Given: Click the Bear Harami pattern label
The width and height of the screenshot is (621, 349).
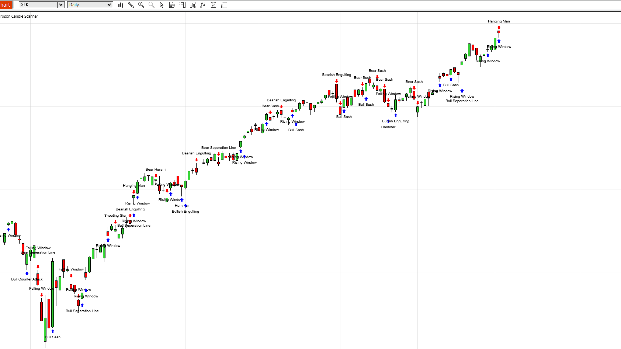Looking at the screenshot, I should point(156,170).
